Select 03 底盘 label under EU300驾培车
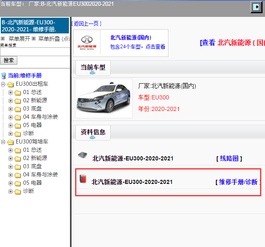 tap(32, 166)
